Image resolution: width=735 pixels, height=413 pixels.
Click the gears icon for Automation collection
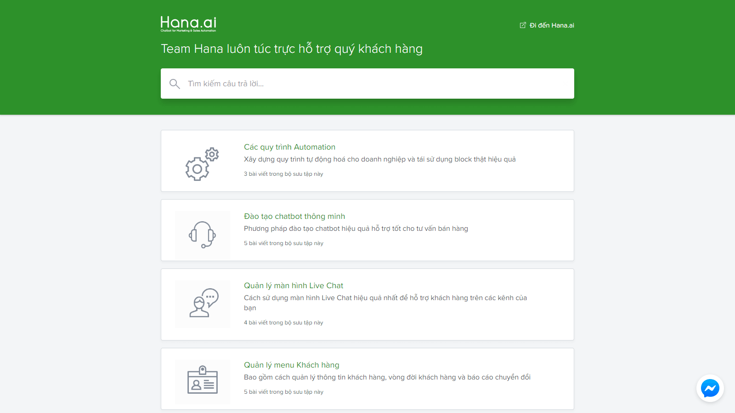[202, 164]
